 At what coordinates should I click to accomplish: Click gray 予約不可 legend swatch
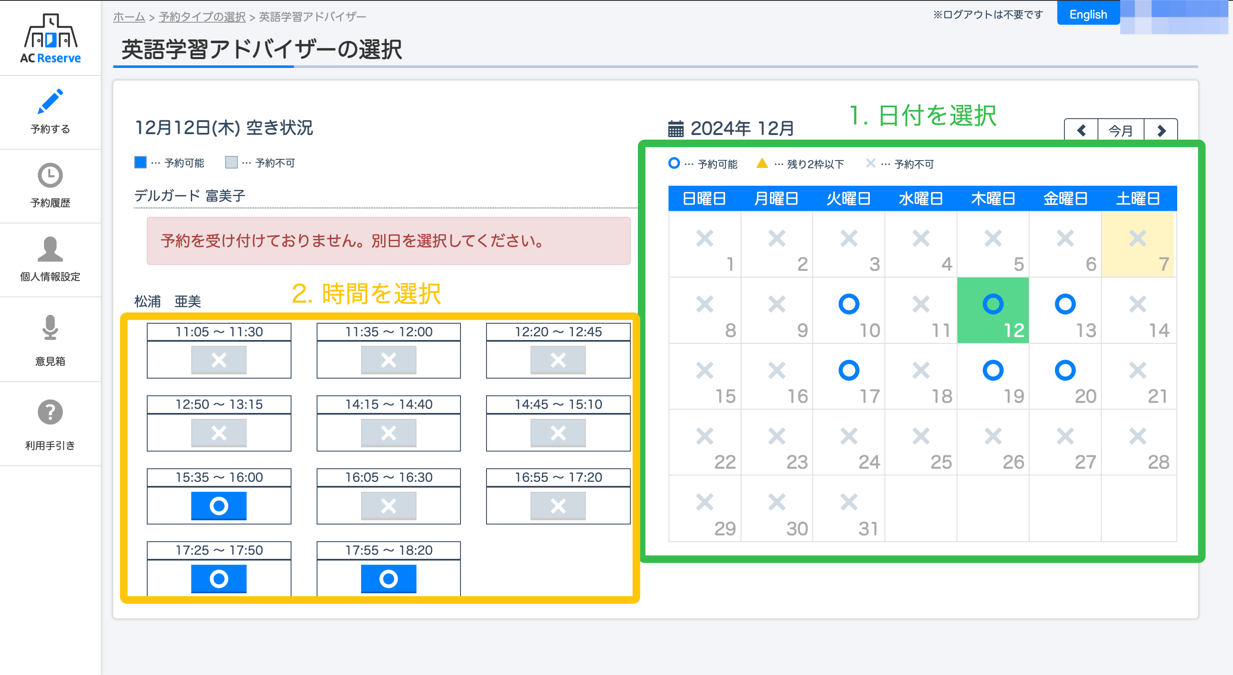pyautogui.click(x=231, y=162)
